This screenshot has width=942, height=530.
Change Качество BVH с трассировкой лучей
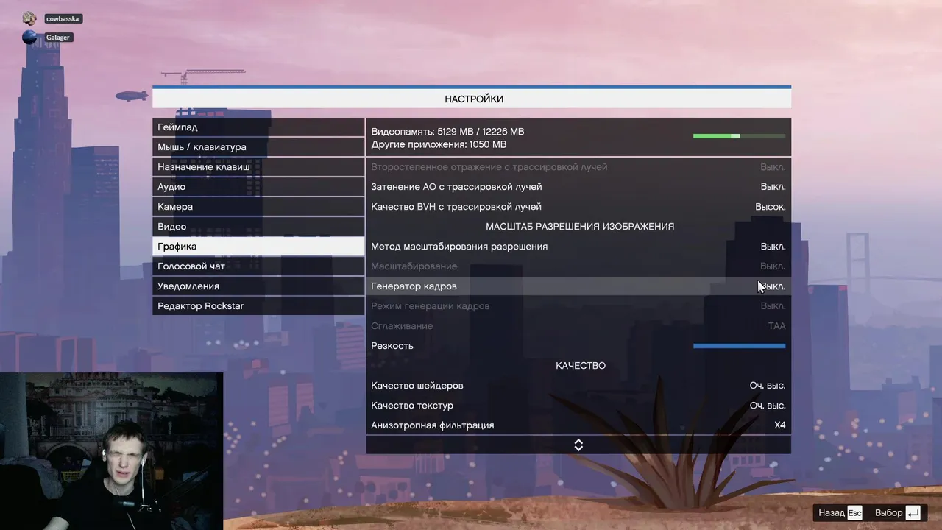pyautogui.click(x=578, y=207)
